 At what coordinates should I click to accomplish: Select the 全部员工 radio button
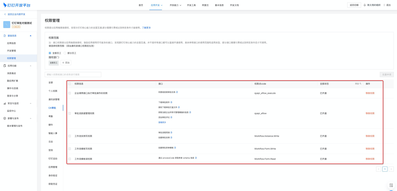pos(50,53)
